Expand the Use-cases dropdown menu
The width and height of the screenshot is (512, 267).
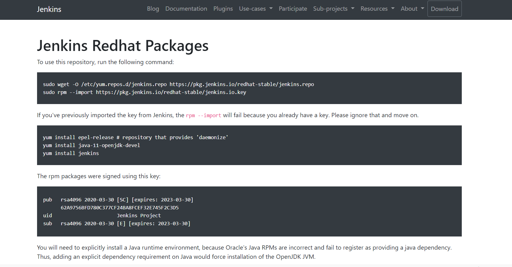[x=256, y=9]
